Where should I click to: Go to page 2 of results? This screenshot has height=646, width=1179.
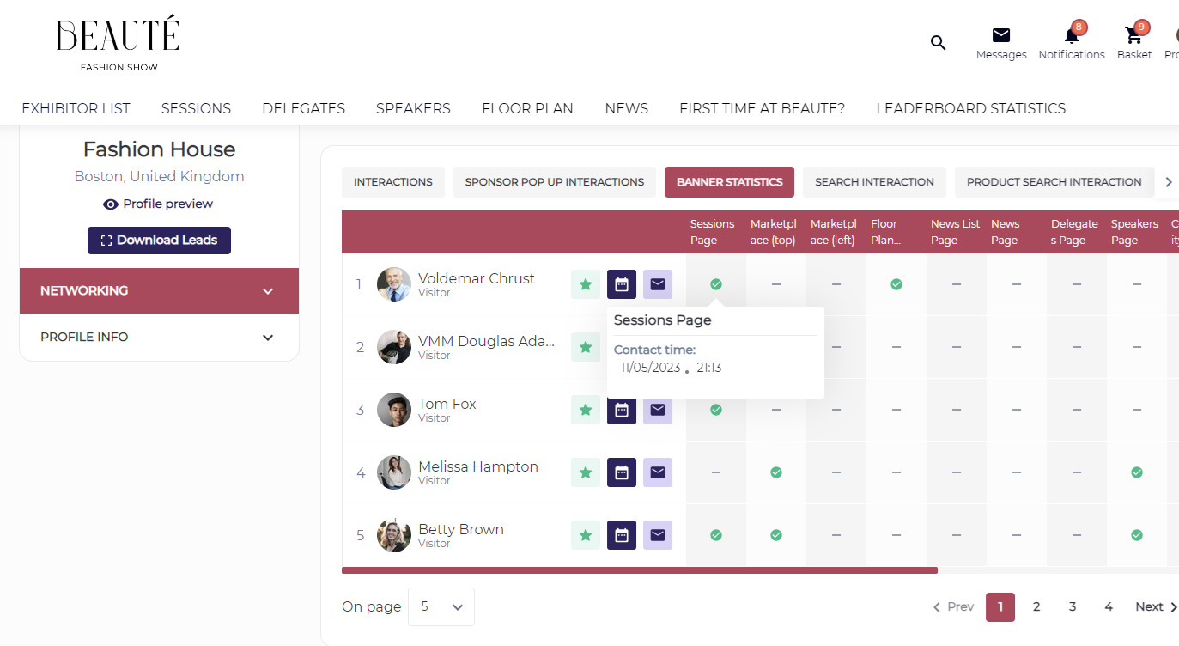click(1036, 607)
